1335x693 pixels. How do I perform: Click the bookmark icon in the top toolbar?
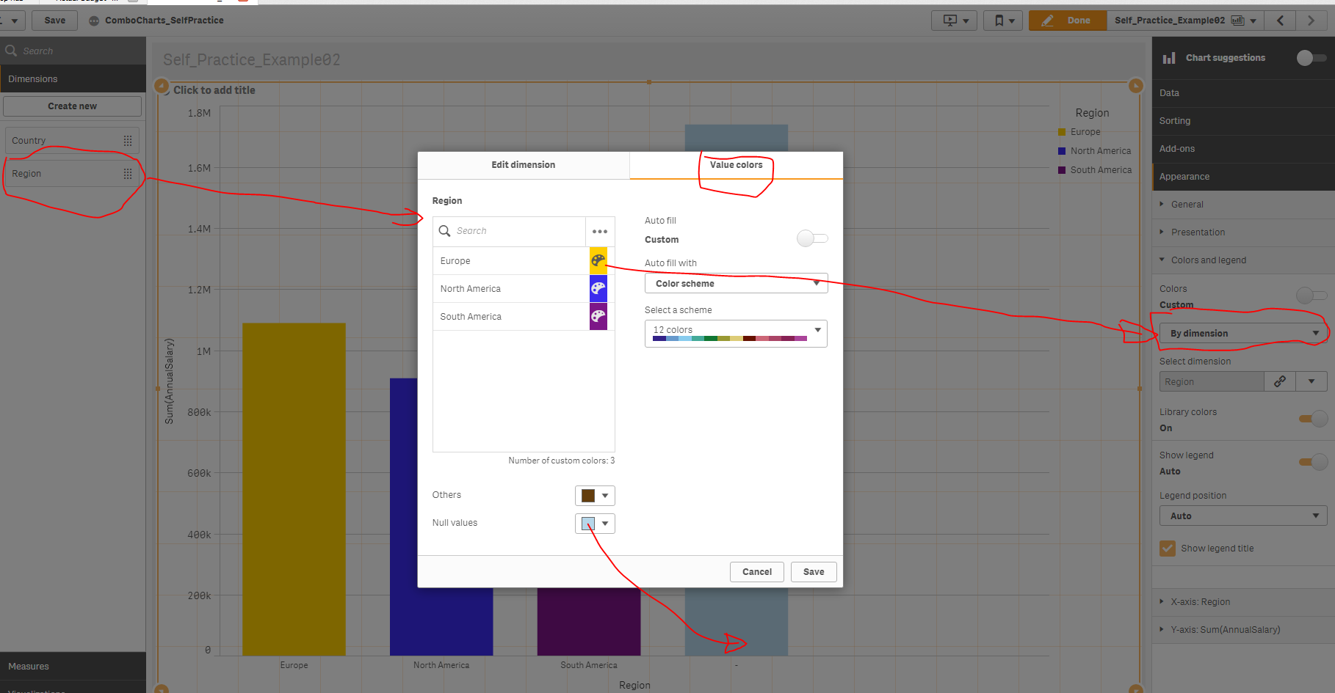point(999,20)
